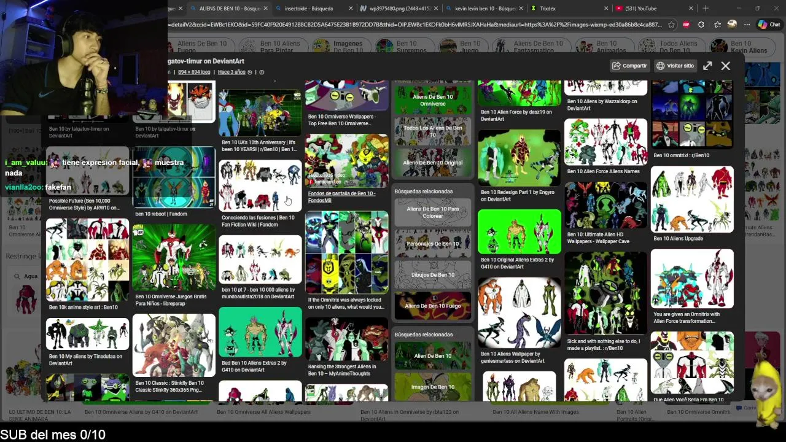The width and height of the screenshot is (786, 442).
Task: Click the Compartir share button
Action: coord(629,66)
